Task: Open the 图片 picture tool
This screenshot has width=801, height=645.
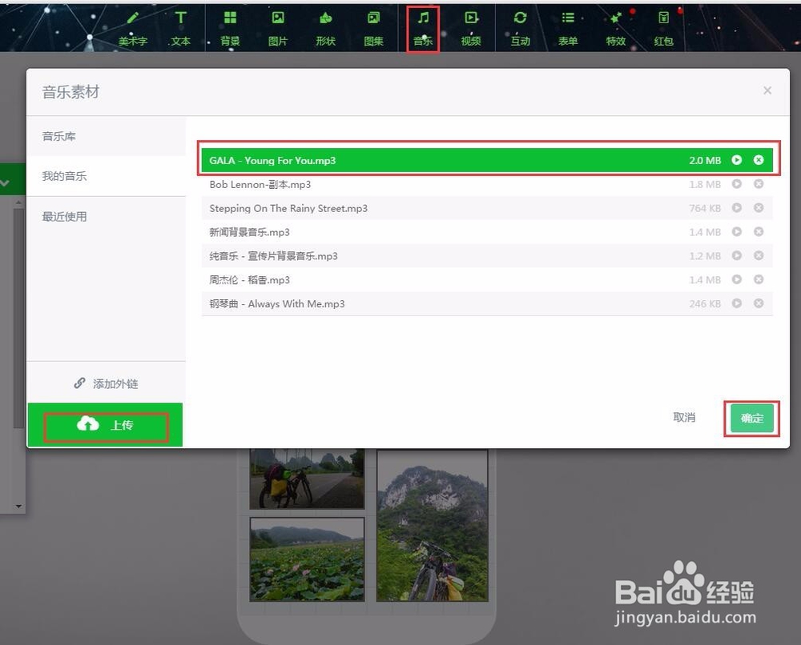Action: [x=278, y=29]
